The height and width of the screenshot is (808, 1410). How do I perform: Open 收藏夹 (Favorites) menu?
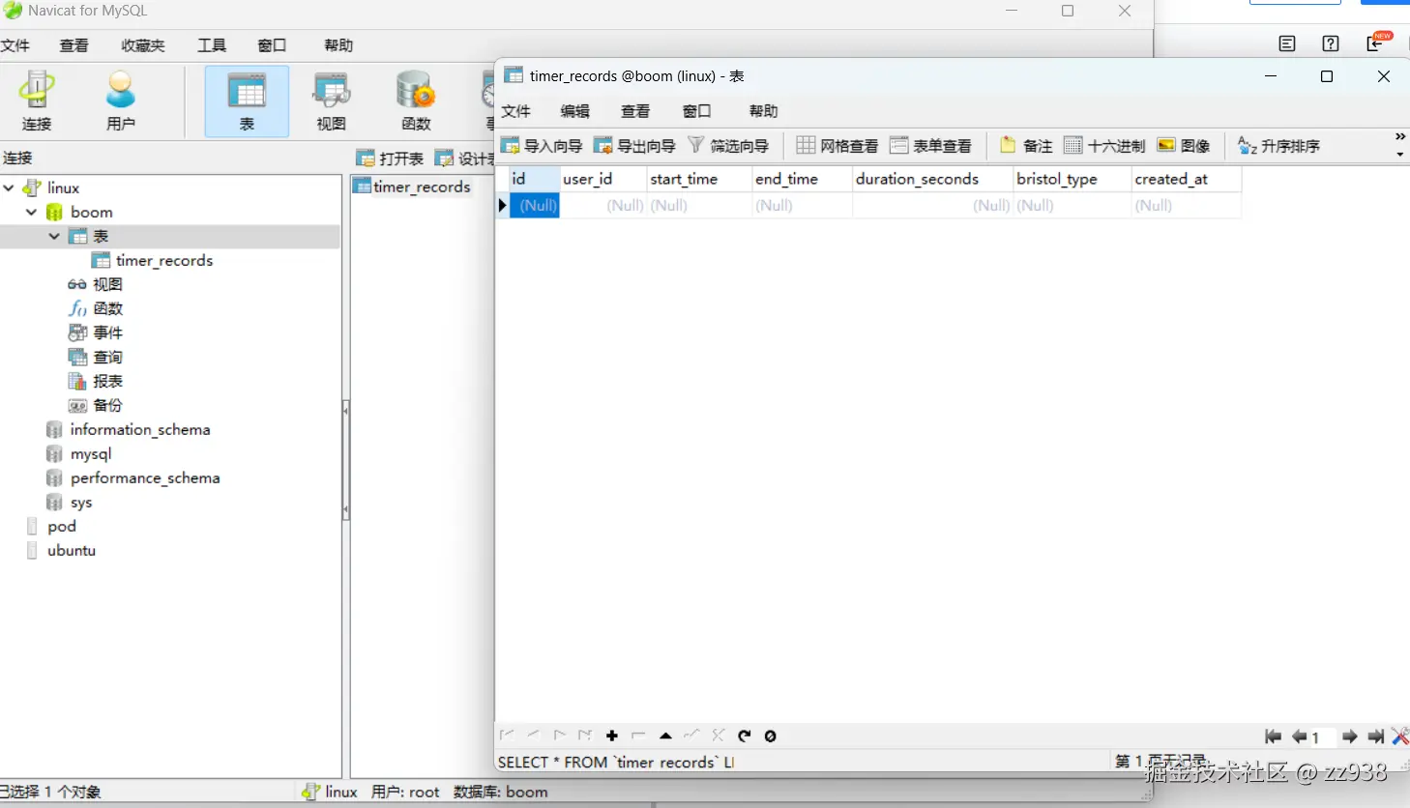[x=143, y=45]
